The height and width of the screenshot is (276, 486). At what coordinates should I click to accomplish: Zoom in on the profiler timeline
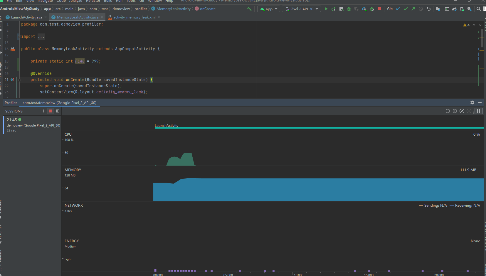455,111
